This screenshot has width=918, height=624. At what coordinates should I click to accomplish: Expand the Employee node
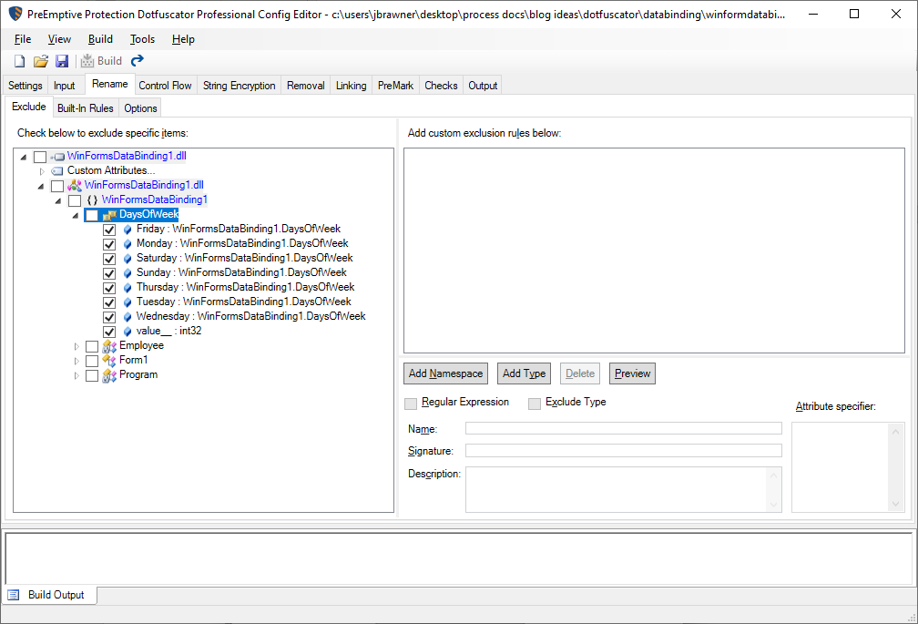click(x=76, y=346)
